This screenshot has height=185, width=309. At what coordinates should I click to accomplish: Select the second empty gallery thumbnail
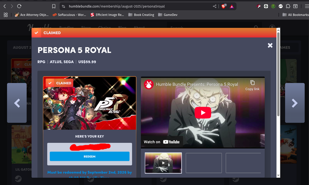[x=204, y=163]
